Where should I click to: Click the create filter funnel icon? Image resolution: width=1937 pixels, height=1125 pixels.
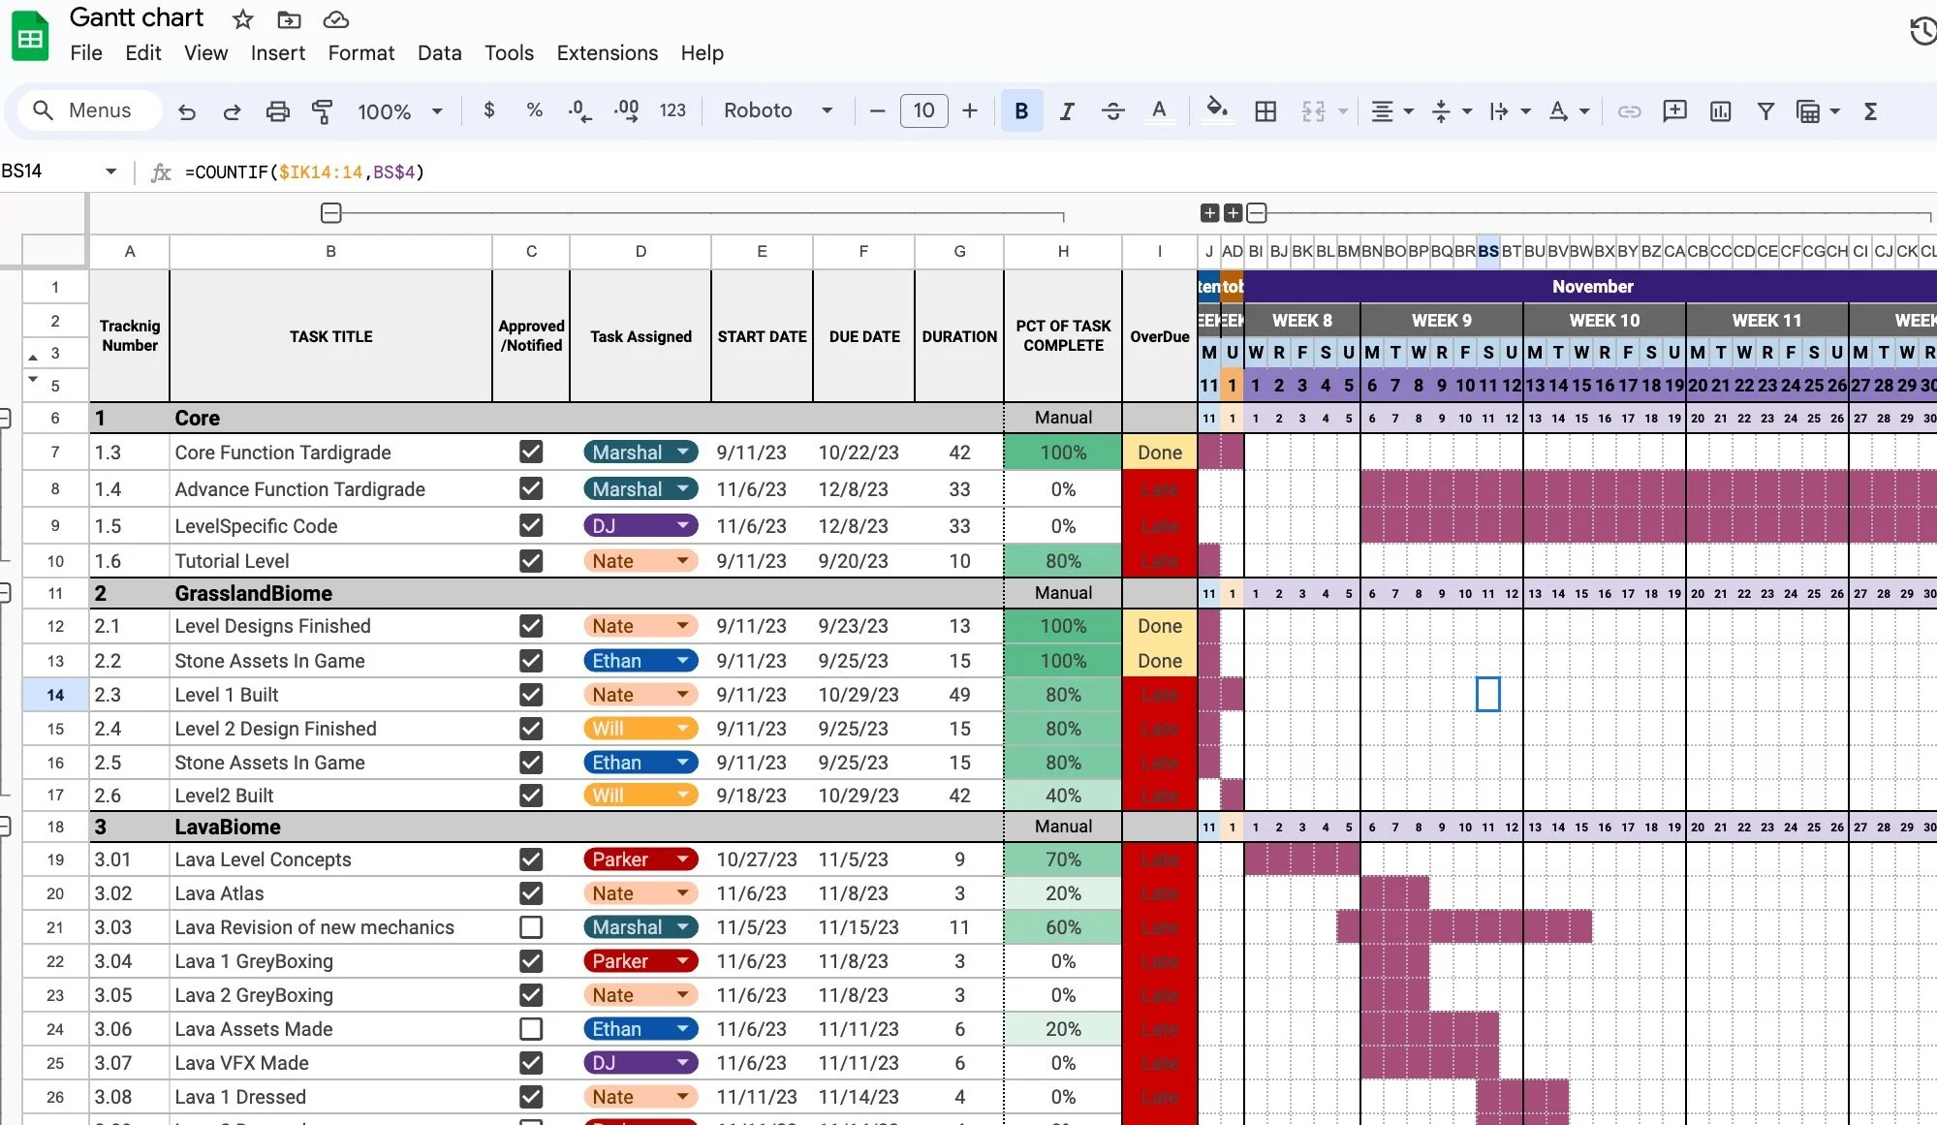[x=1765, y=111]
